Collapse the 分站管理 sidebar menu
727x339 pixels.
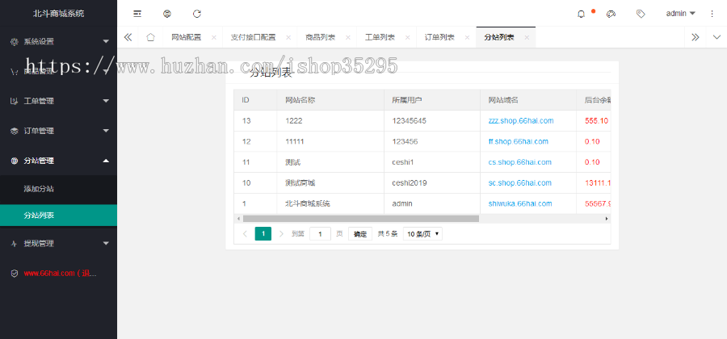[x=58, y=161]
